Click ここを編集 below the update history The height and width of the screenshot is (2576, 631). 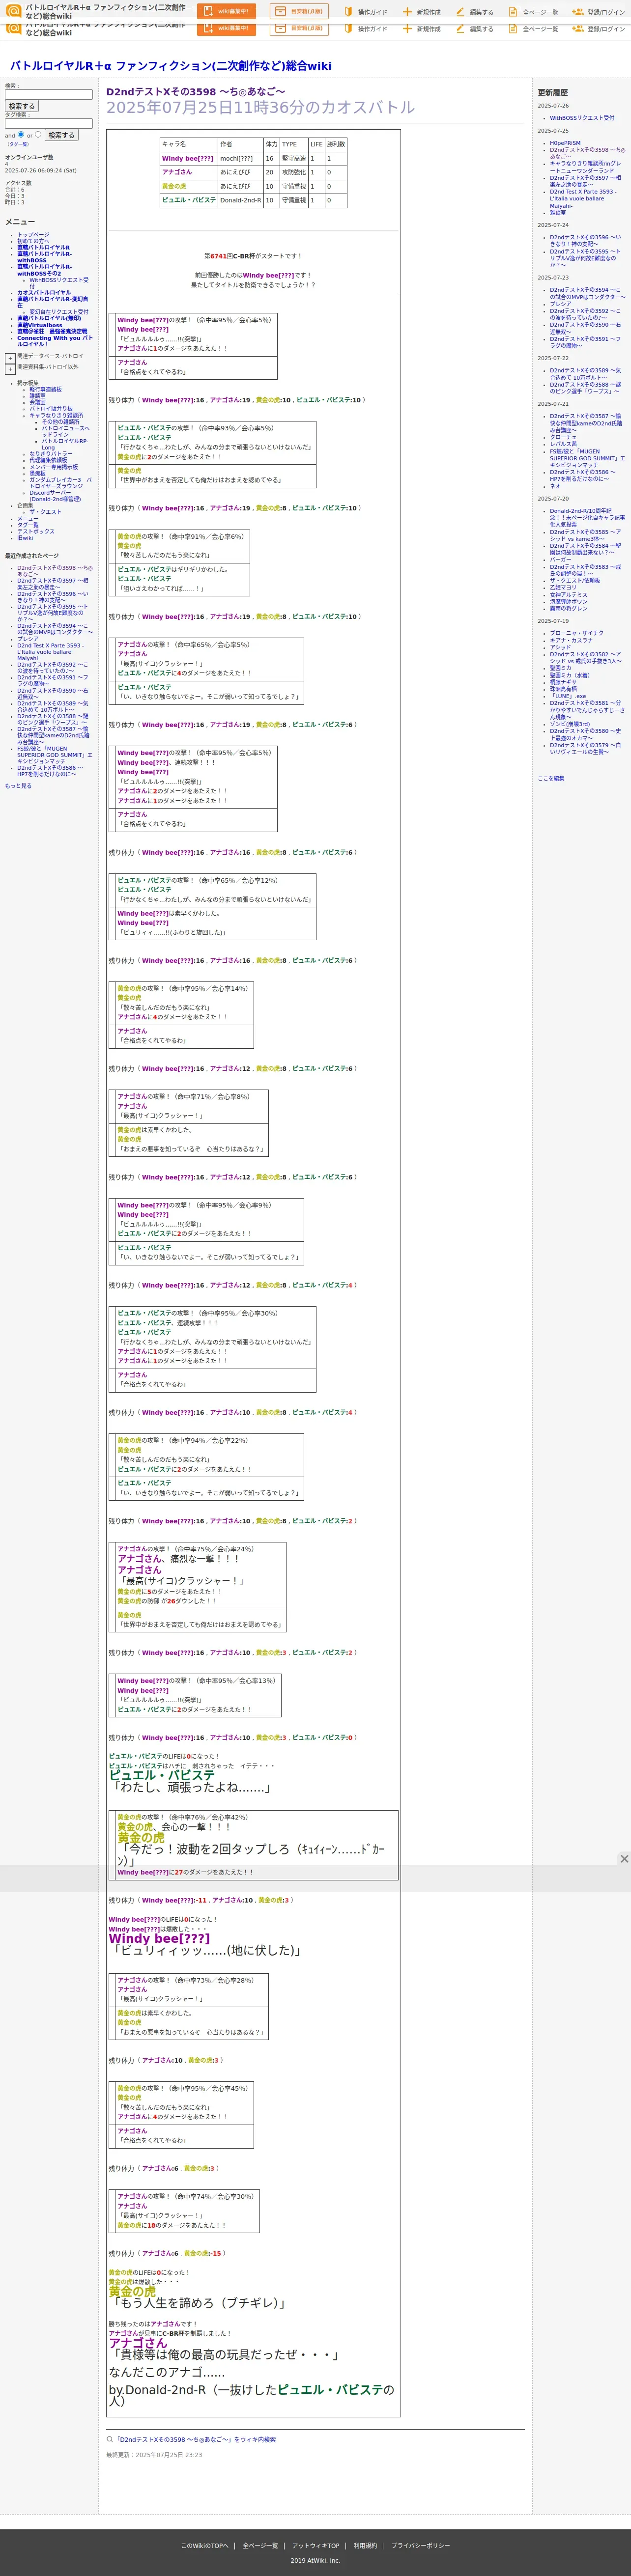pos(551,778)
